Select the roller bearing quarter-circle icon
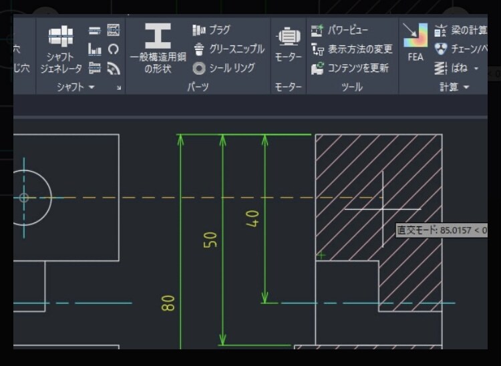The height and width of the screenshot is (366, 501). click(114, 68)
